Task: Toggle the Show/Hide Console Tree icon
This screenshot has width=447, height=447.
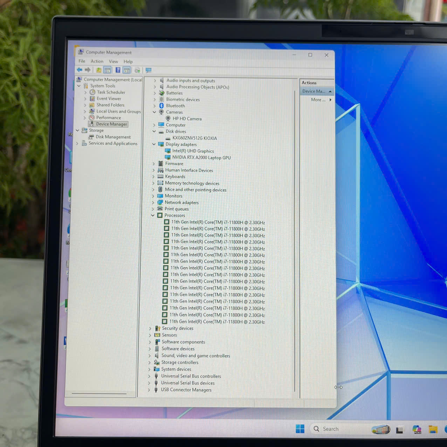Action: point(108,70)
